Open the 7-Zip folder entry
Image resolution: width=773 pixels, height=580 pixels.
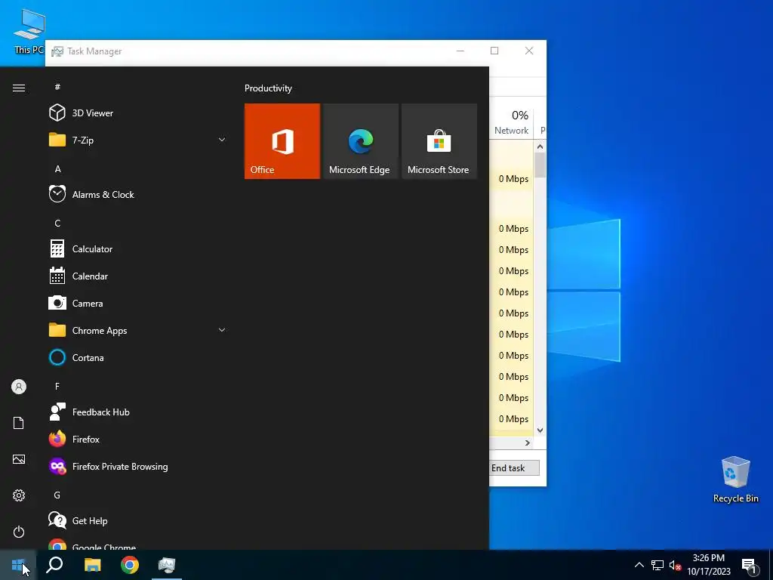pos(137,140)
